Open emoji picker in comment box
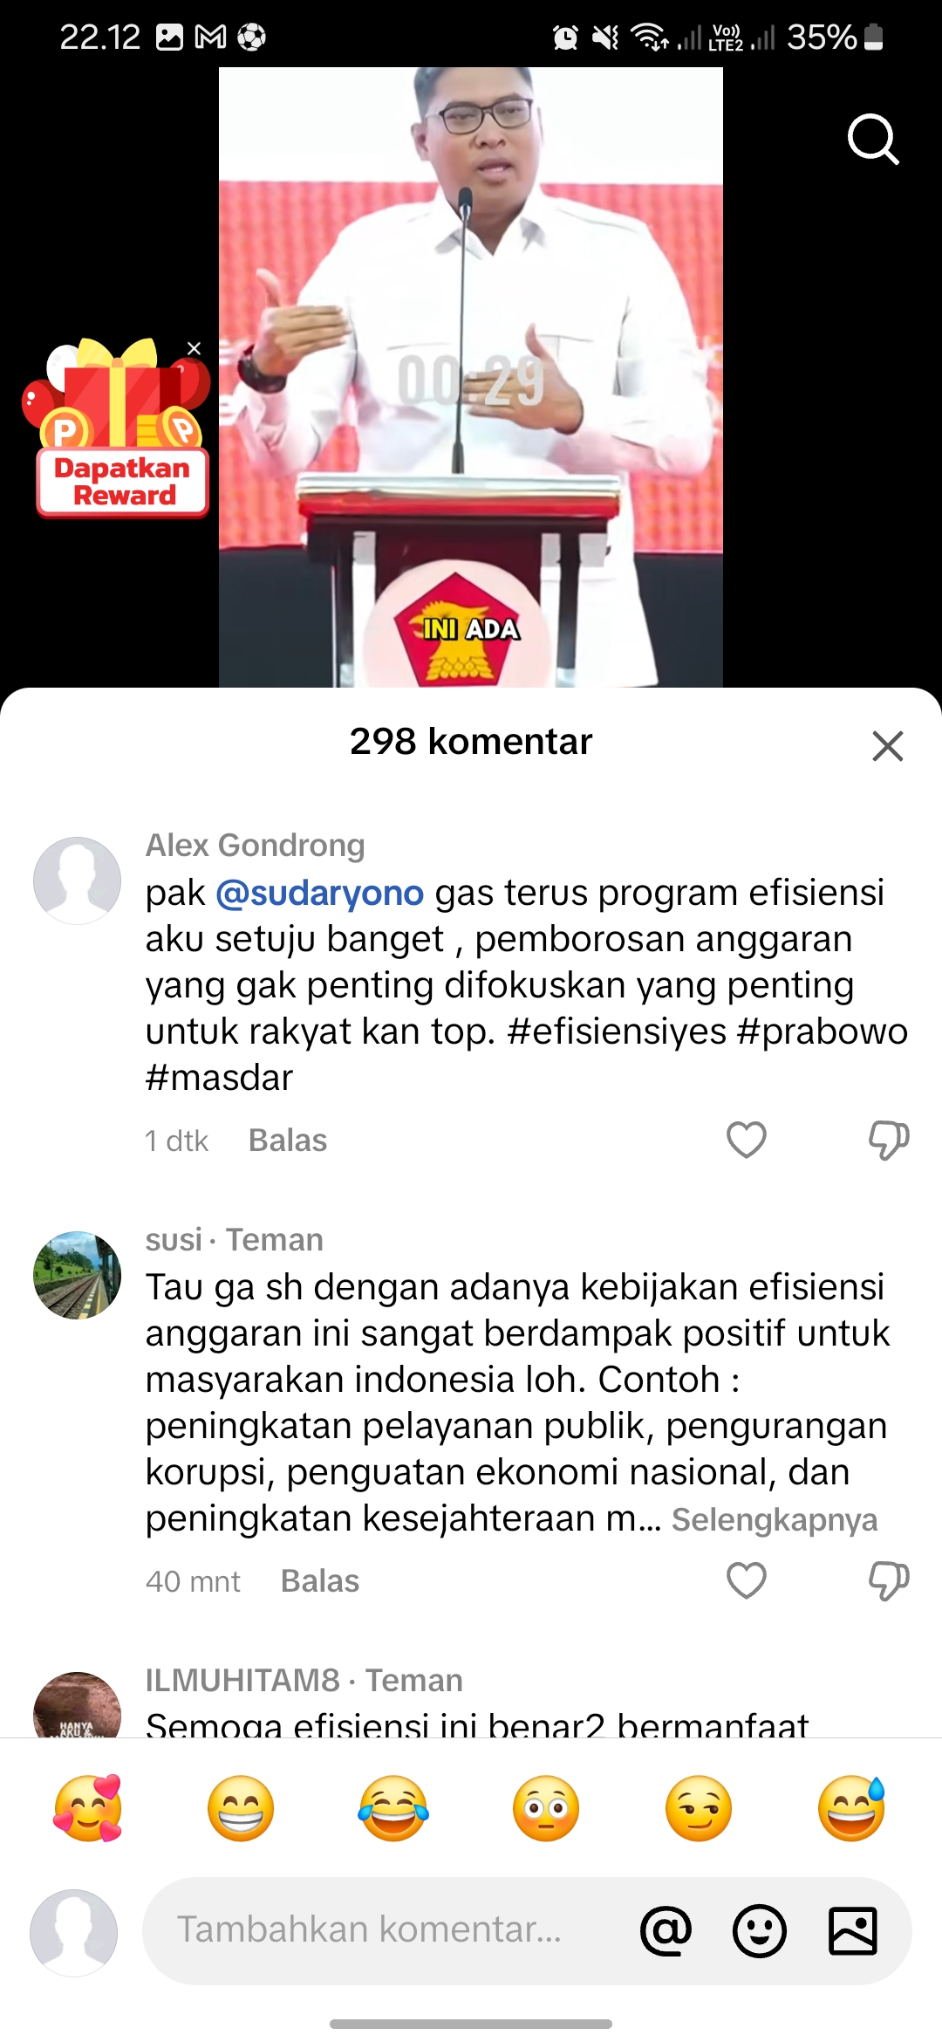This screenshot has height=2042, width=942. coord(760,1930)
